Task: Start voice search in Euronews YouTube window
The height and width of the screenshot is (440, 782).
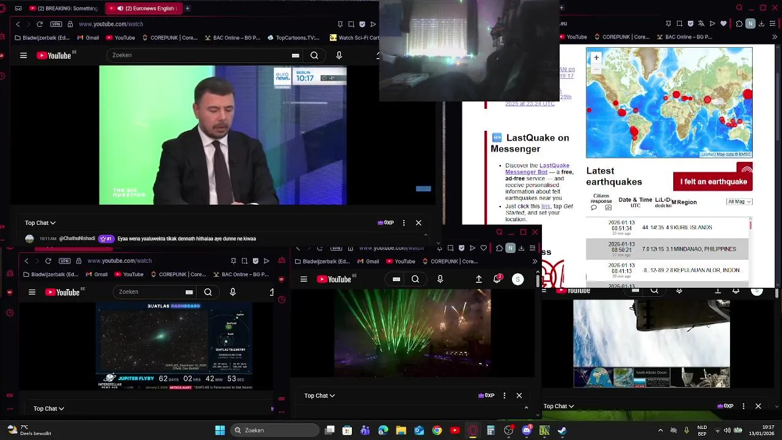Action: (x=339, y=56)
